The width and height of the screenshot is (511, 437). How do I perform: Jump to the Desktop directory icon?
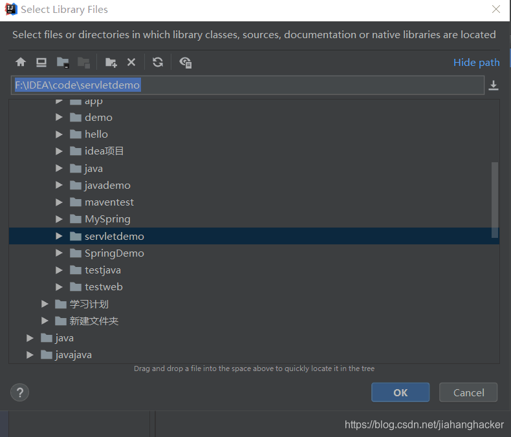pyautogui.click(x=41, y=62)
